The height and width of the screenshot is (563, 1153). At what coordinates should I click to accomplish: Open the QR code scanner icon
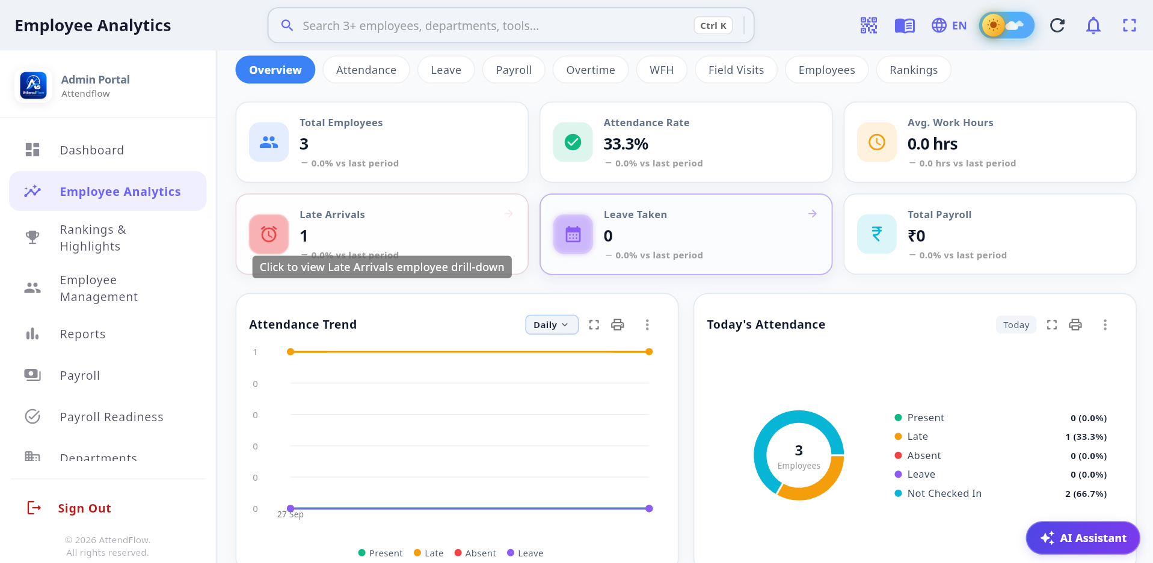(869, 25)
